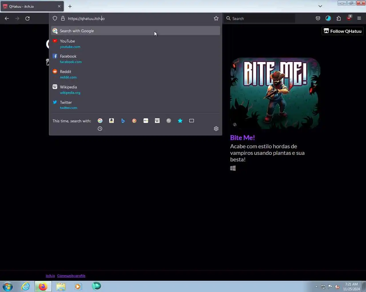Open the Bite Me! game cover image
The height and width of the screenshot is (292, 366).
(275, 93)
